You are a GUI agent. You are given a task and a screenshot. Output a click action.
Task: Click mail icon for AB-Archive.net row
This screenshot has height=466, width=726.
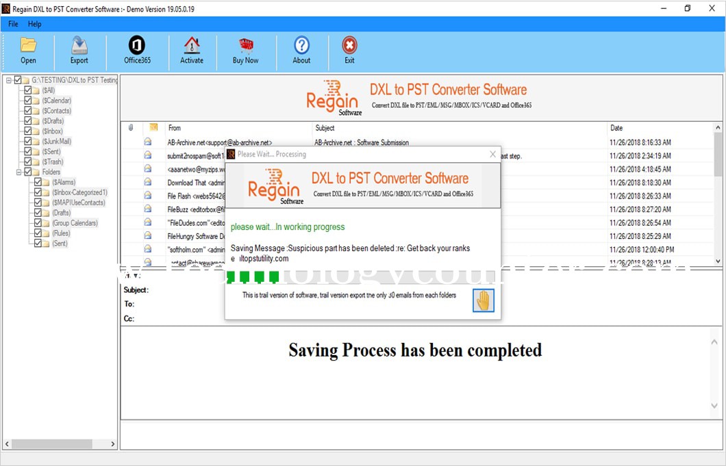point(148,142)
